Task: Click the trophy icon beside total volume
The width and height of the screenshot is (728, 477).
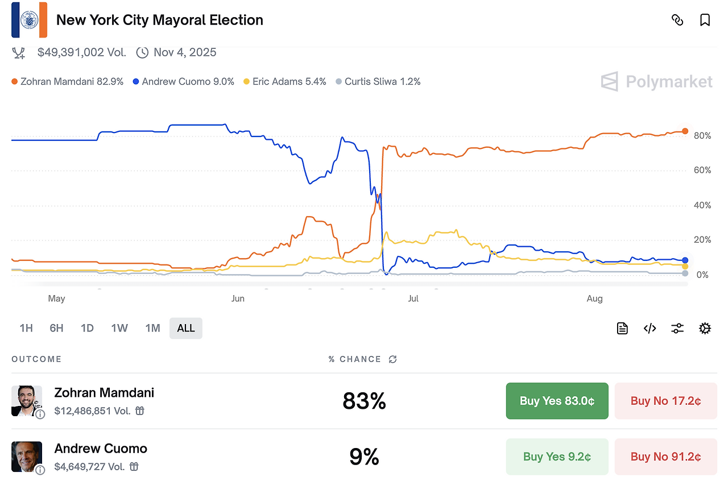Action: click(x=19, y=53)
